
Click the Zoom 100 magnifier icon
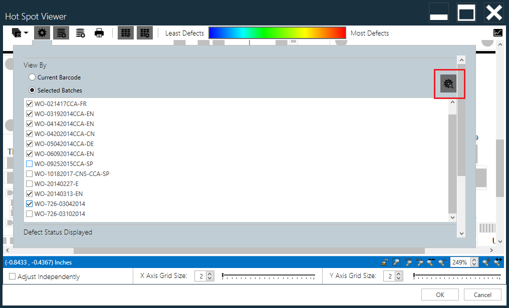point(408,262)
